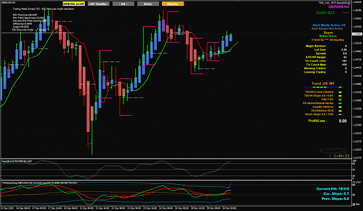Click the Stoch Slope status swatch

pyautogui.click(x=340, y=114)
